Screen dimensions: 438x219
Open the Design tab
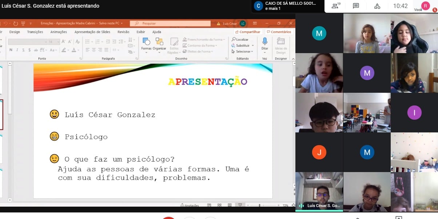click(15, 32)
